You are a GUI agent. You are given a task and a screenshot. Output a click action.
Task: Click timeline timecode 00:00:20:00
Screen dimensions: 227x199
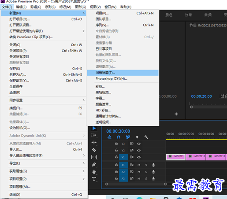(x=118, y=131)
